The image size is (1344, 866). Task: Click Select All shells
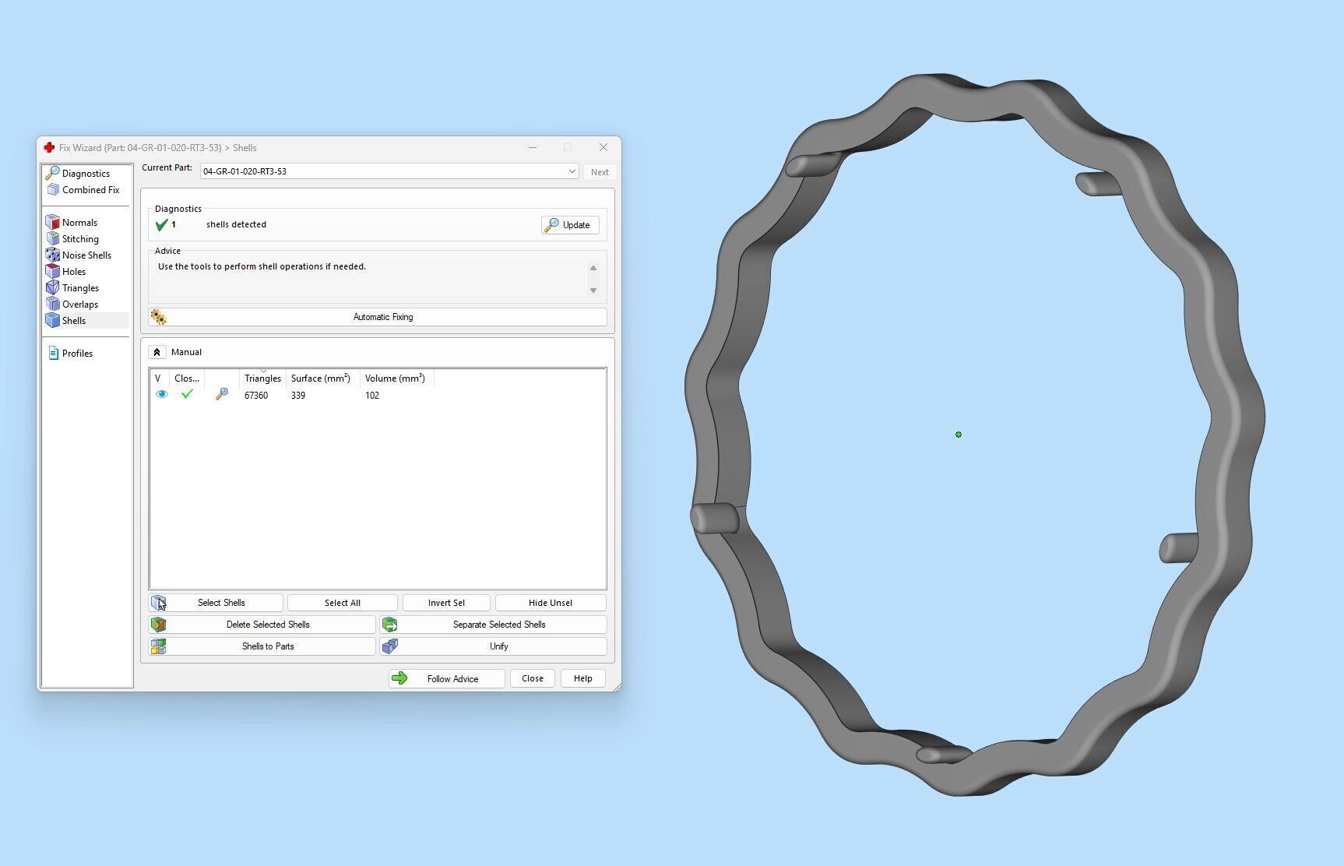pos(343,603)
